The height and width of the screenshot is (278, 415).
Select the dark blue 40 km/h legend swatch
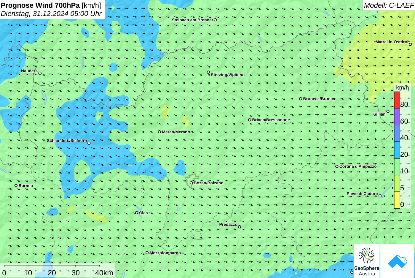coord(397,133)
